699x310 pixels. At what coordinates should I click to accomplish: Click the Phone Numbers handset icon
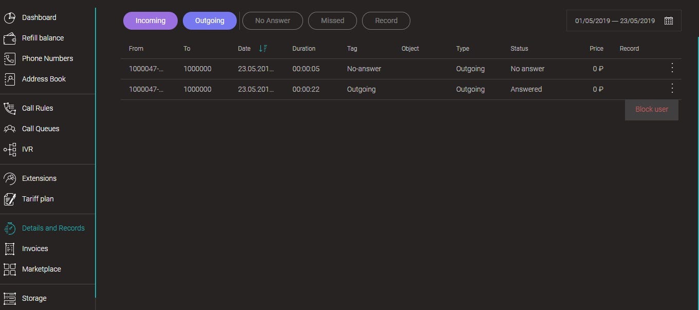pos(10,58)
